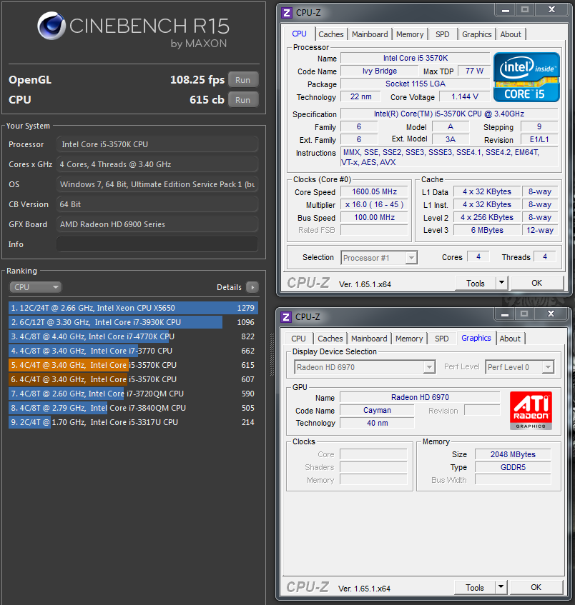Open About tab in bottom CPU-Z window
Image resolution: width=575 pixels, height=605 pixels.
510,339
